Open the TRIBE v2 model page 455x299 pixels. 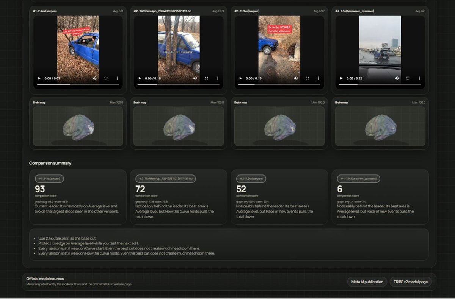pos(411,282)
